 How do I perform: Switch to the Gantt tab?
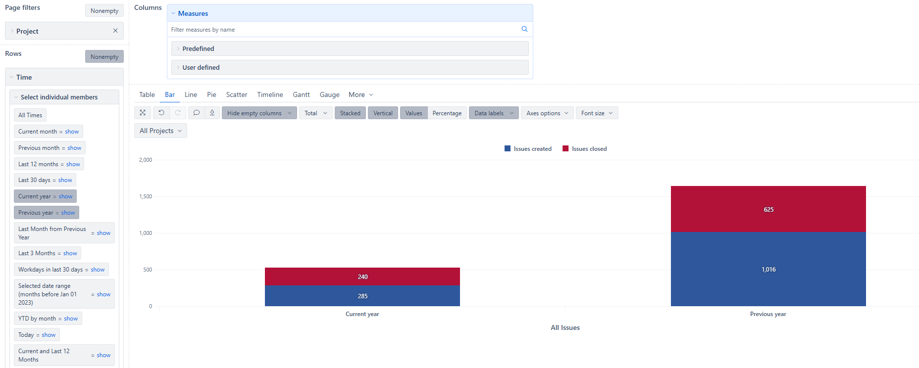(x=301, y=94)
